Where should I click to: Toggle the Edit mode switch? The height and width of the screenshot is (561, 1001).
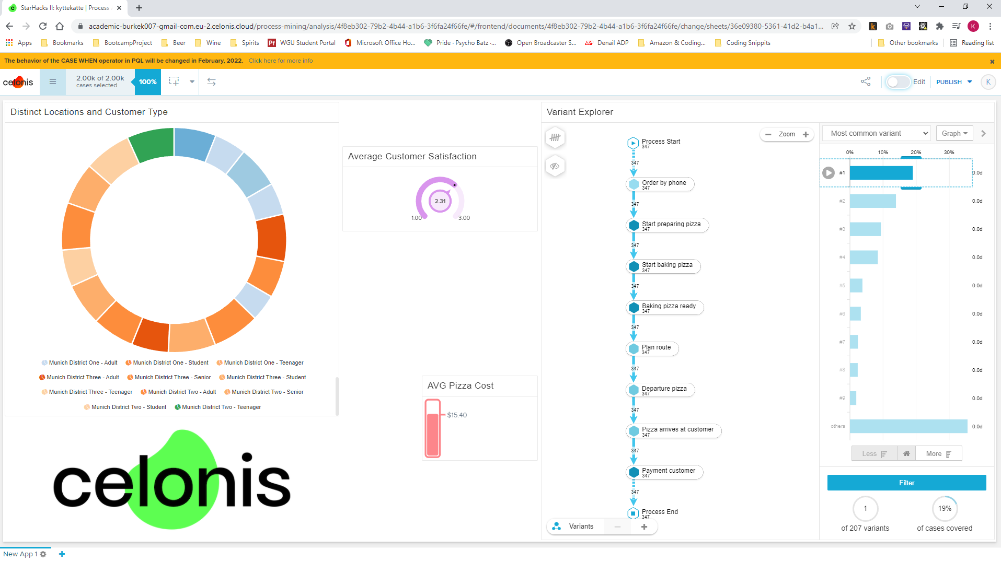(x=898, y=82)
